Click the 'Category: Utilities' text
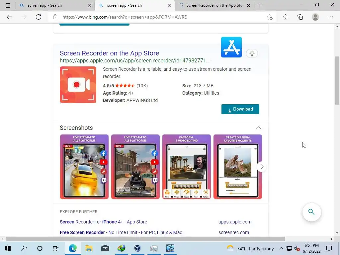Viewport: 340px width, 255px height. [x=201, y=93]
